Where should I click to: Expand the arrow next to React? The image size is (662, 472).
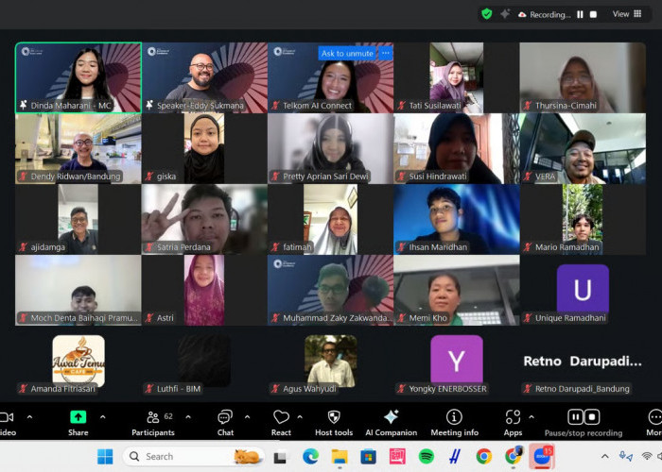303,416
